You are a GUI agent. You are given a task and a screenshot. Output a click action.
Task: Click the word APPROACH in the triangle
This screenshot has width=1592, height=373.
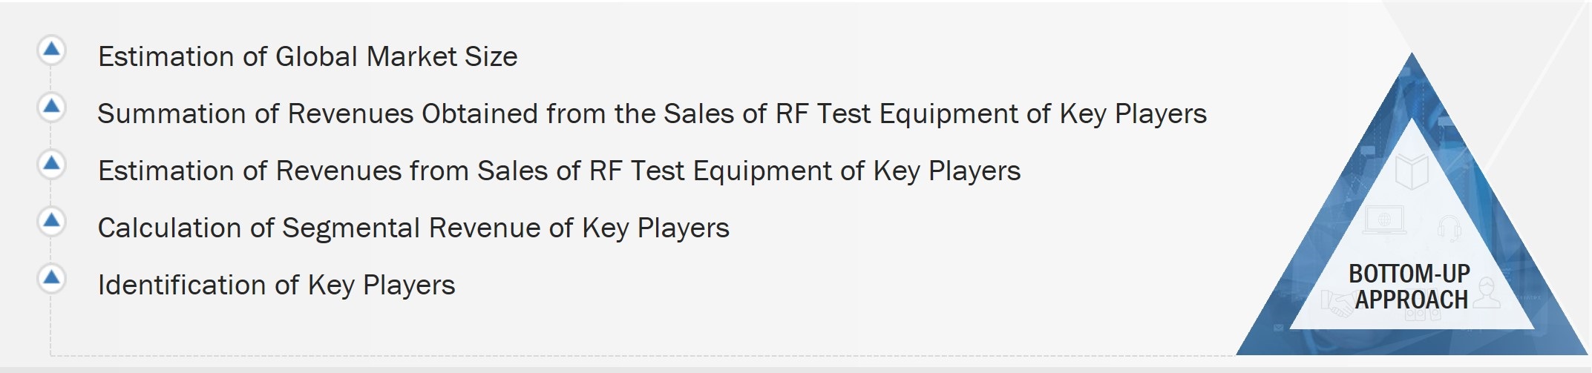pyautogui.click(x=1411, y=300)
